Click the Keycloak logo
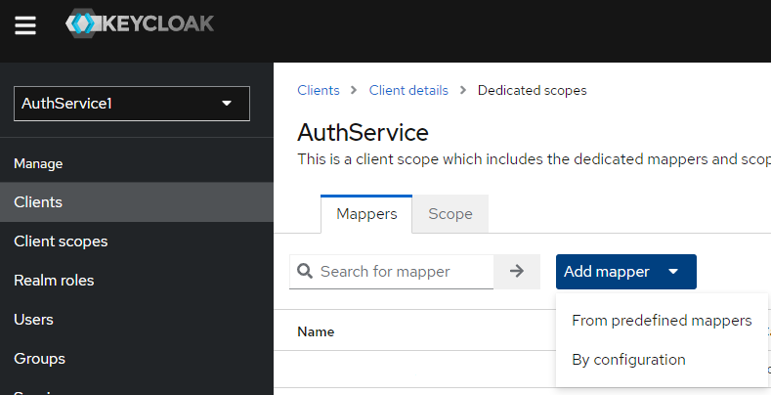 [139, 24]
